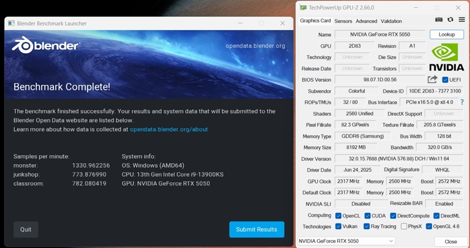The width and height of the screenshot is (470, 248).
Task: Open the NVIDIA GeForce RTX 5050 GPU dropdown
Action: (346, 241)
